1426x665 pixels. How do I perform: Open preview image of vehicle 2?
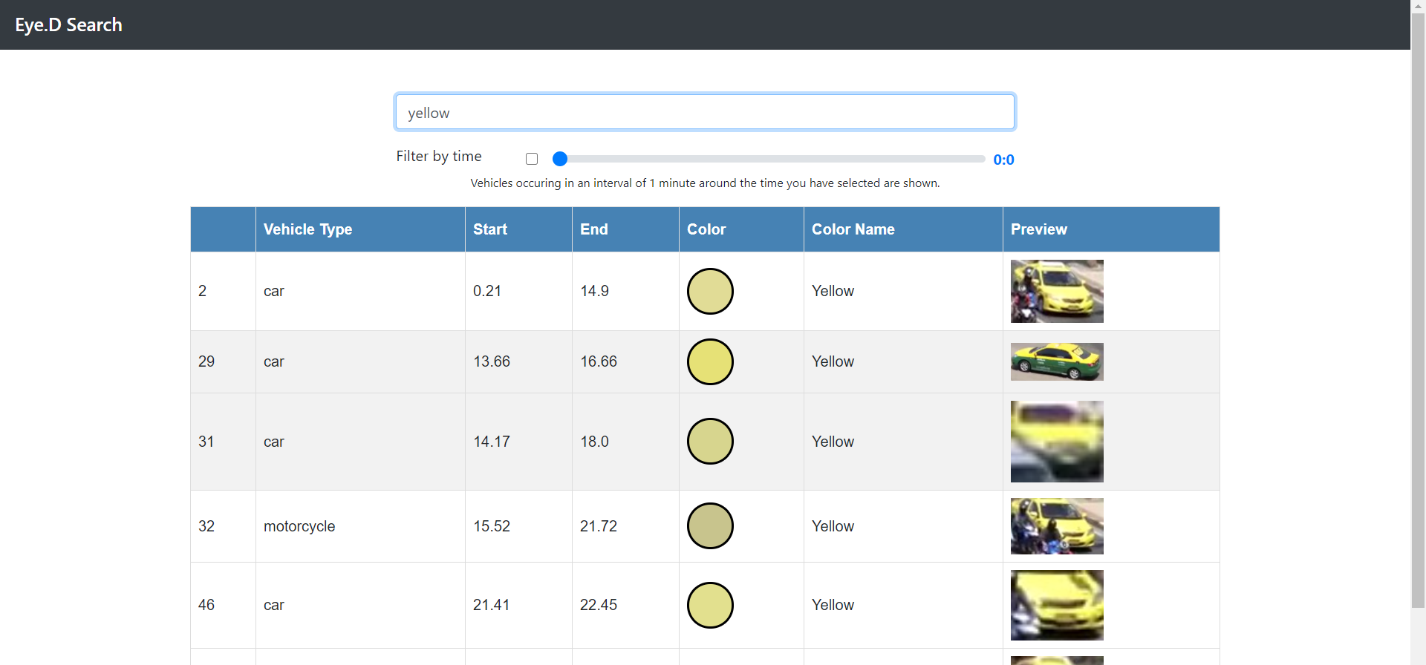point(1057,291)
